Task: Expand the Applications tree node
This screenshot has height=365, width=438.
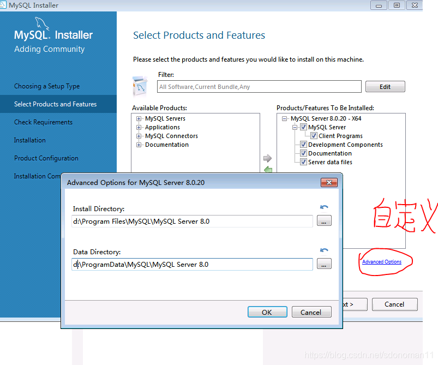Action: click(x=139, y=127)
